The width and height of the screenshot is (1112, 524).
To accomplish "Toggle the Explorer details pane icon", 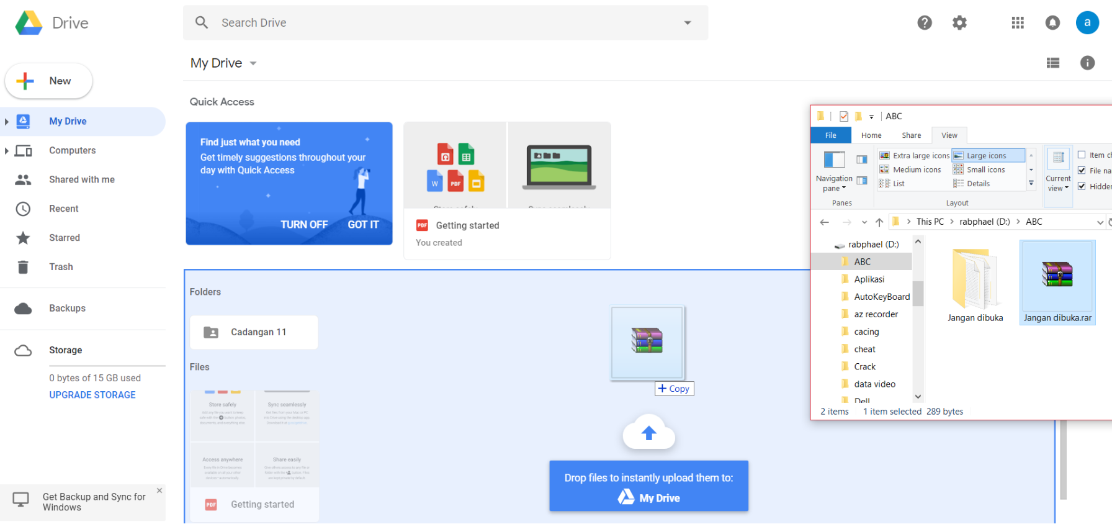I will coord(862,181).
